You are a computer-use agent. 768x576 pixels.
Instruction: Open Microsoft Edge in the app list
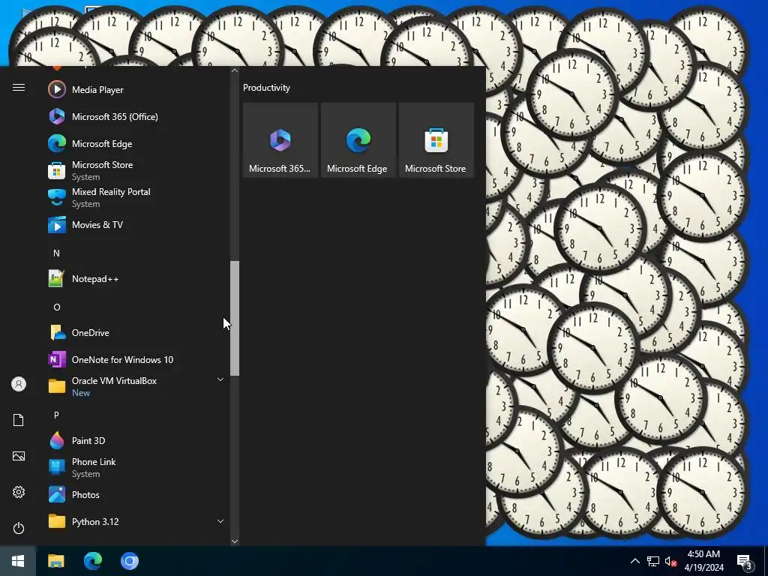click(137, 143)
